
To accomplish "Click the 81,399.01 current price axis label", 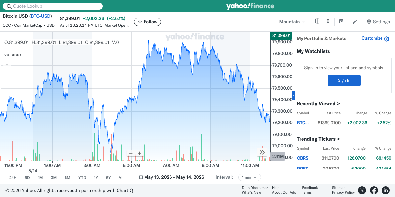I will pos(281,35).
